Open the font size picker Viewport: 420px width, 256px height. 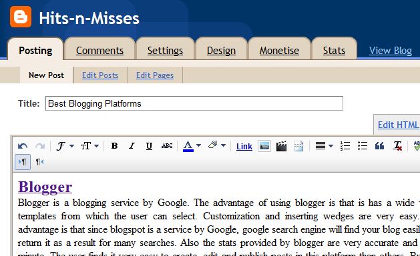point(85,146)
